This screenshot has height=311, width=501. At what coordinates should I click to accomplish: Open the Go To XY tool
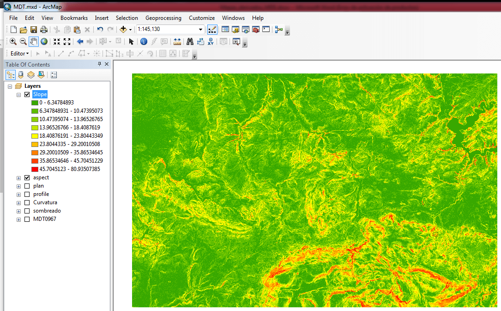211,42
